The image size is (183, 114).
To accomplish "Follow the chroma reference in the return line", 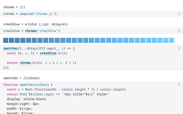I will point(25,63).
